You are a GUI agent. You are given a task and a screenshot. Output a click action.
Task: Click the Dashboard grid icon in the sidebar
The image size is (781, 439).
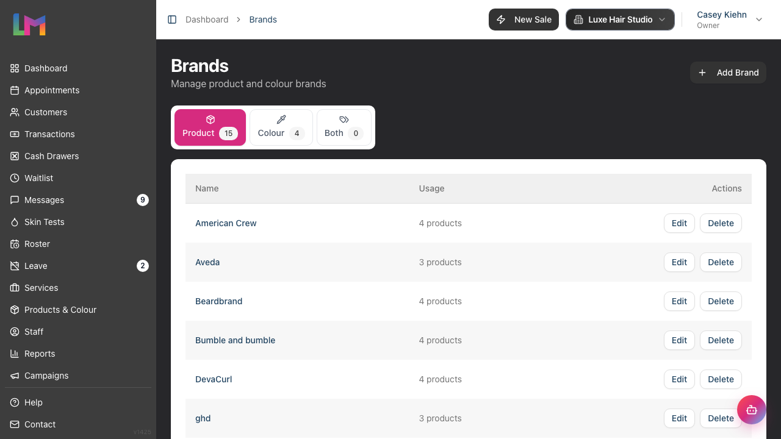(x=15, y=68)
